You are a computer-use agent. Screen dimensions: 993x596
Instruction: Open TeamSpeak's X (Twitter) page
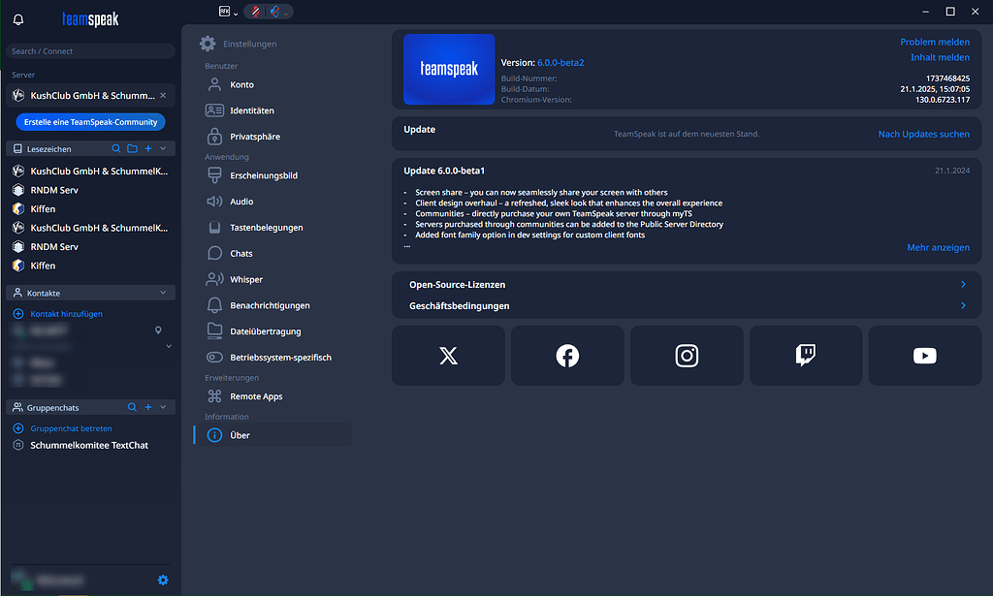coord(448,355)
